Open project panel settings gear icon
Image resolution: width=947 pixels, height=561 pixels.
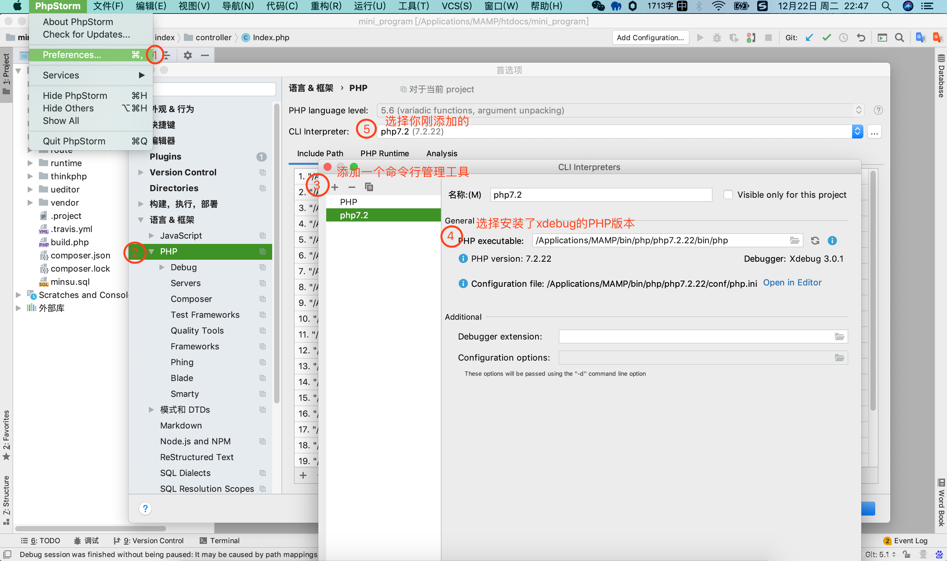[x=188, y=55]
